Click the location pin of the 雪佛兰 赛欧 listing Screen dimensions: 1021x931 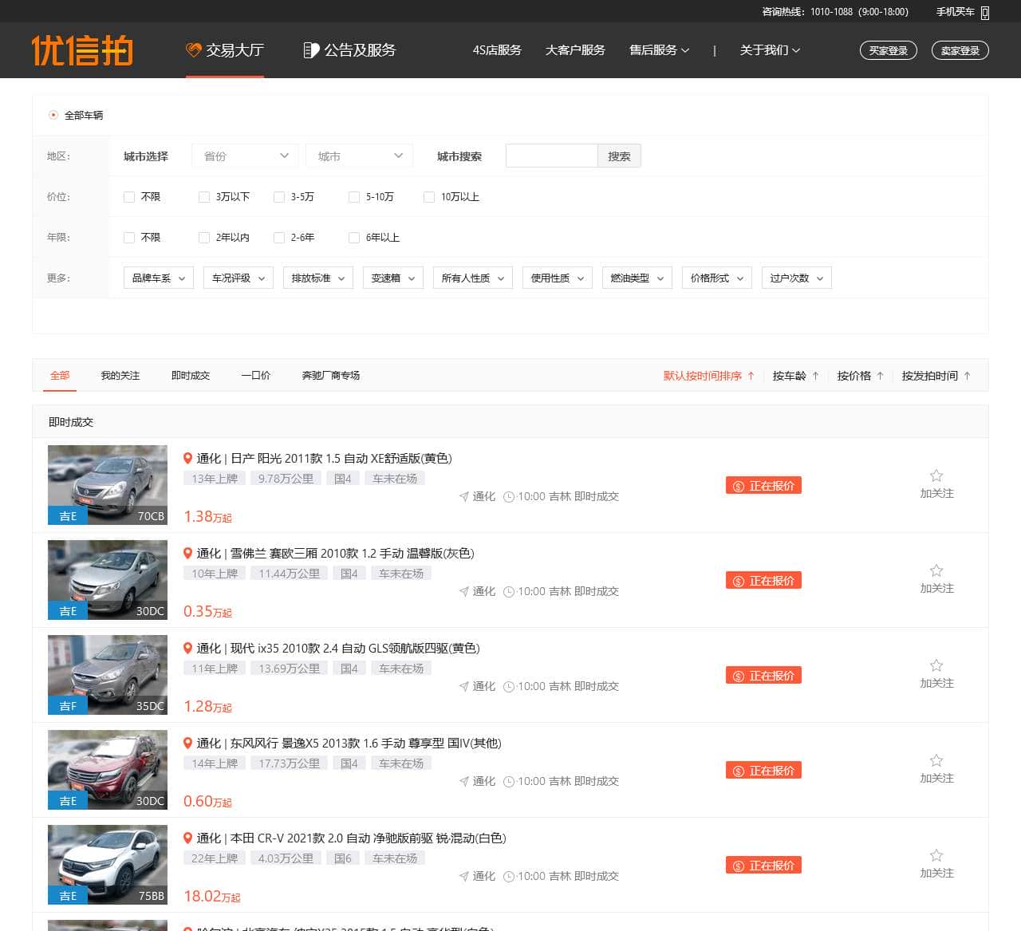(188, 553)
